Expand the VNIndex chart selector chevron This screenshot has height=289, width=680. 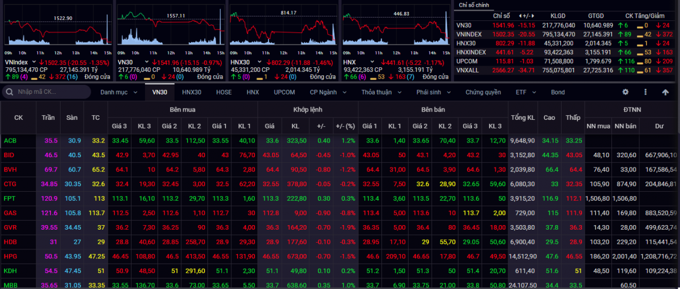pyautogui.click(x=33, y=62)
